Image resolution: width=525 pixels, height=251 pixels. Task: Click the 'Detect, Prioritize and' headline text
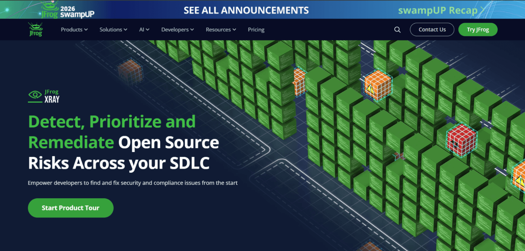112,122
